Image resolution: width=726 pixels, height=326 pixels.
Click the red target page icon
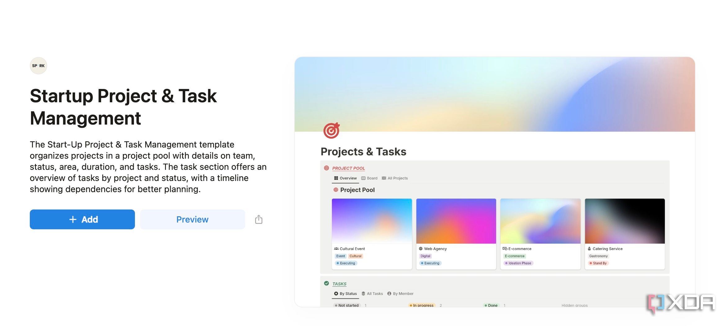pyautogui.click(x=331, y=130)
